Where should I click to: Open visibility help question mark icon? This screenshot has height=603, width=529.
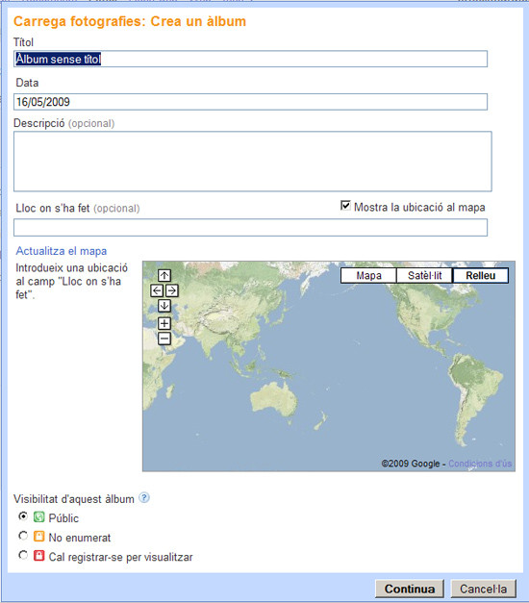(144, 498)
